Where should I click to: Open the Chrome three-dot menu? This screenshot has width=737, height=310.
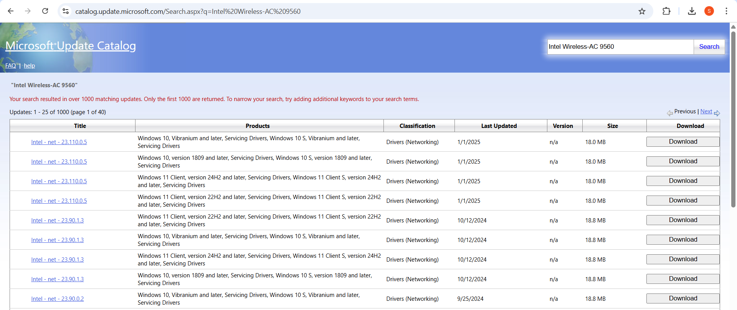pos(726,11)
